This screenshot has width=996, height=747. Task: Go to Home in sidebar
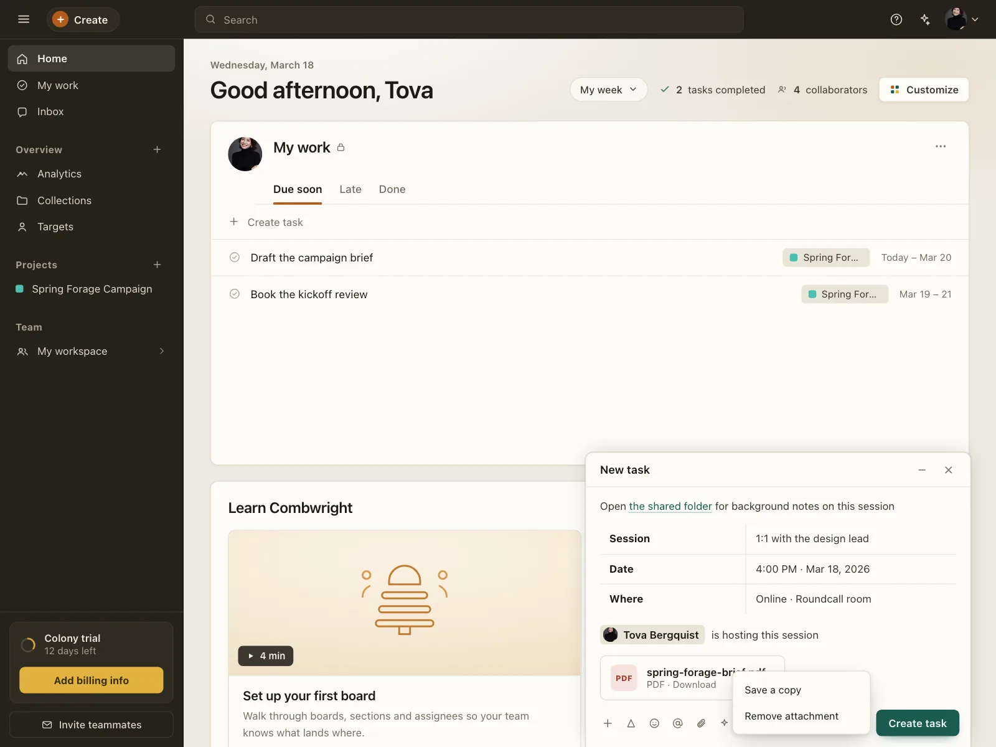pos(92,59)
